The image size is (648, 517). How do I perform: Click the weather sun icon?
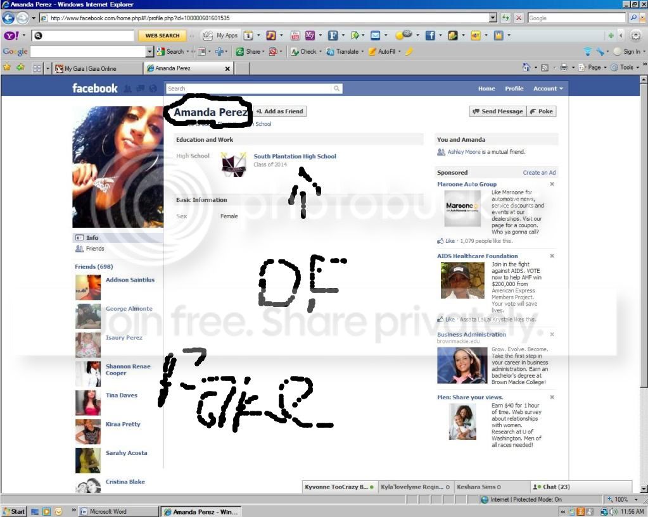point(403,35)
